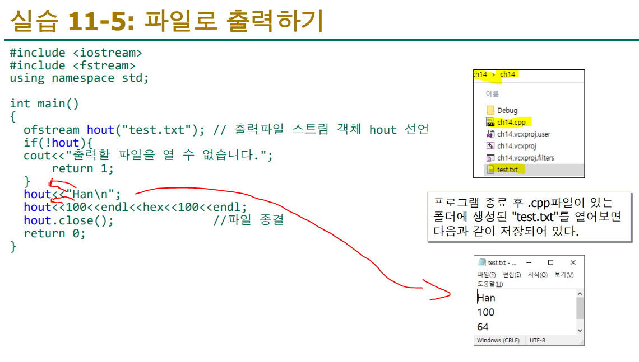The image size is (639, 362).
Task: Open the Debug folder icon
Action: 490,110
